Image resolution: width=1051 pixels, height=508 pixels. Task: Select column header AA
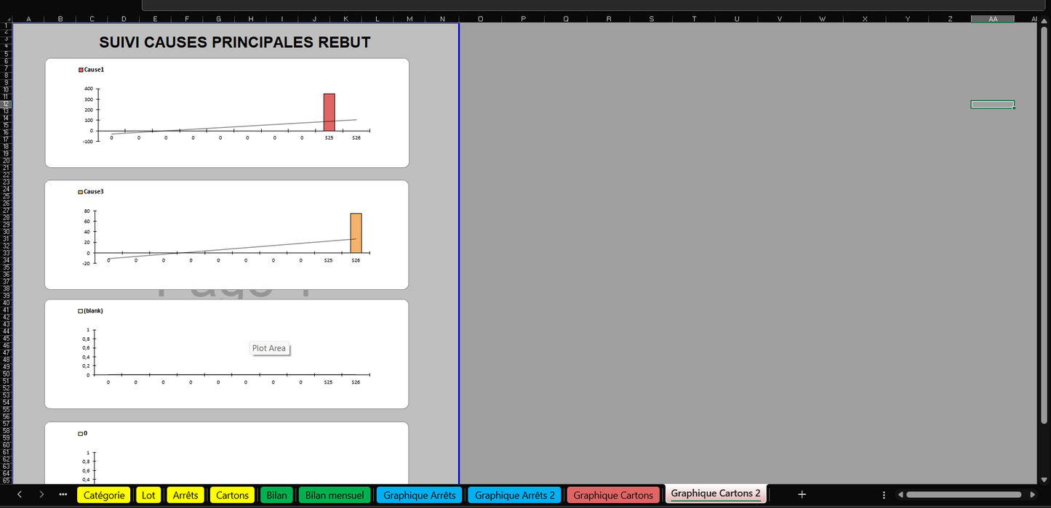[x=992, y=19]
